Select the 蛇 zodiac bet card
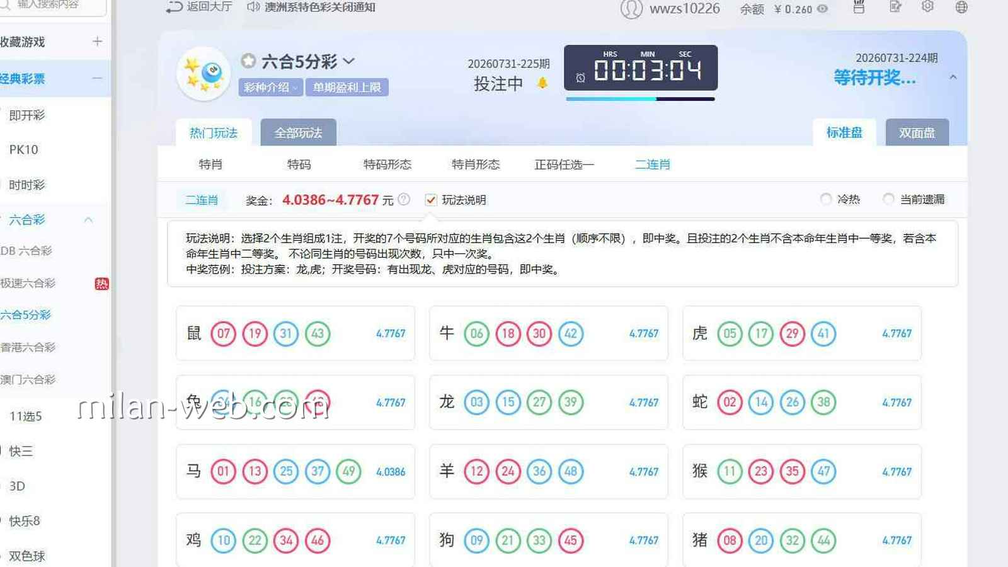Viewport: 1008px width, 567px height. coord(802,402)
